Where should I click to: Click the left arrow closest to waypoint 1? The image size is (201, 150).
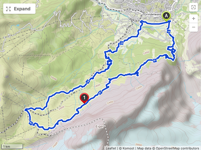100,92
